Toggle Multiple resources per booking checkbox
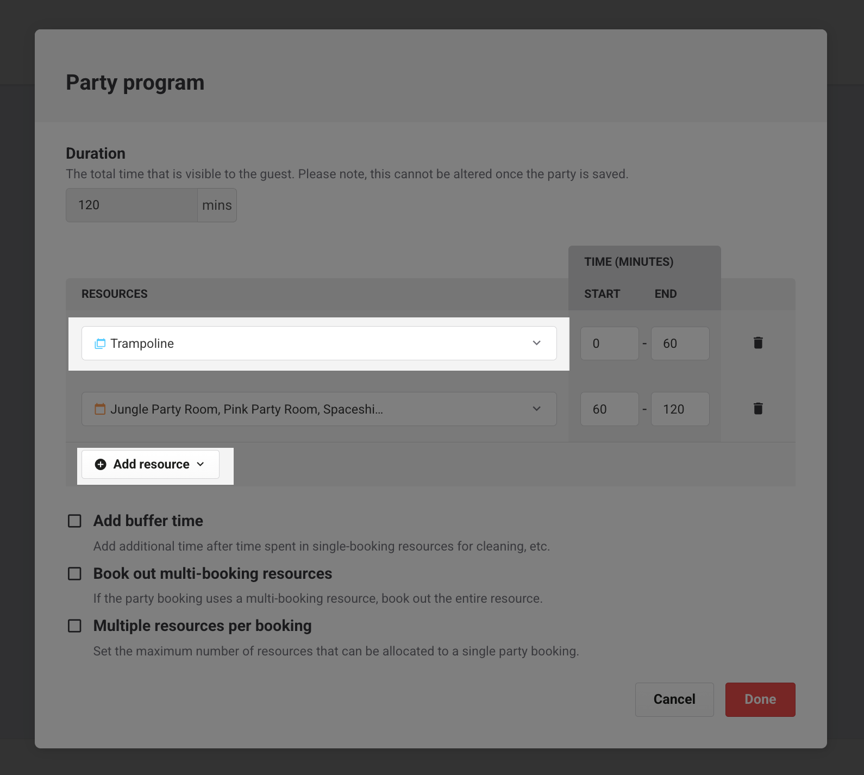The image size is (864, 775). point(74,626)
